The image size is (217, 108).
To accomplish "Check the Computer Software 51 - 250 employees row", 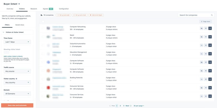I will tap(43, 71).
